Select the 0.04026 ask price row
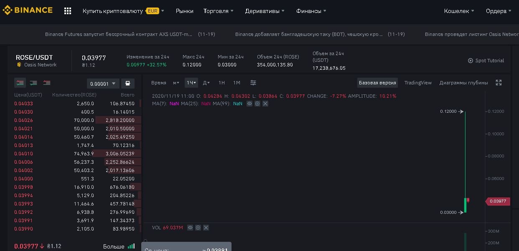519x251 pixels. 74,120
